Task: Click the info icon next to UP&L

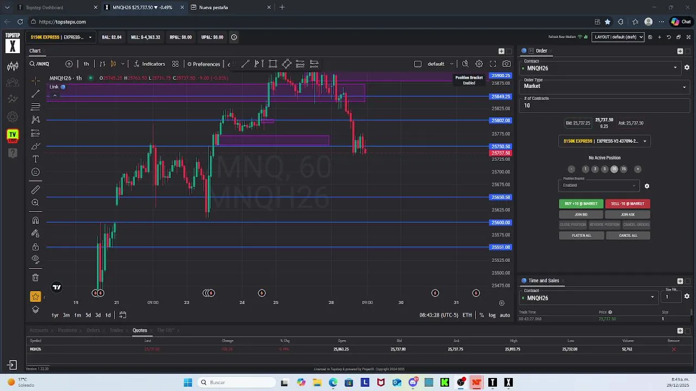Action: coord(234,37)
